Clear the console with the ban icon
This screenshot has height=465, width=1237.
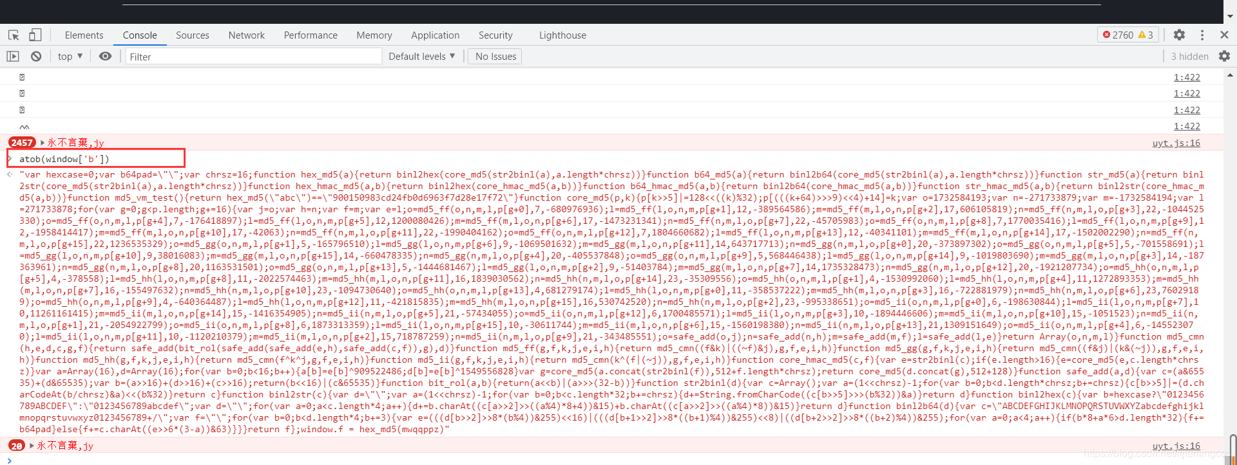point(36,57)
